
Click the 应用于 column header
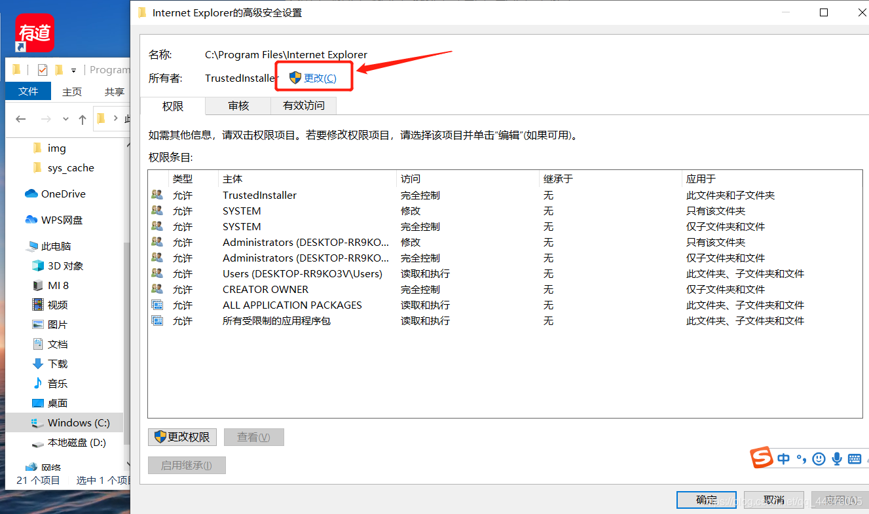[771, 179]
